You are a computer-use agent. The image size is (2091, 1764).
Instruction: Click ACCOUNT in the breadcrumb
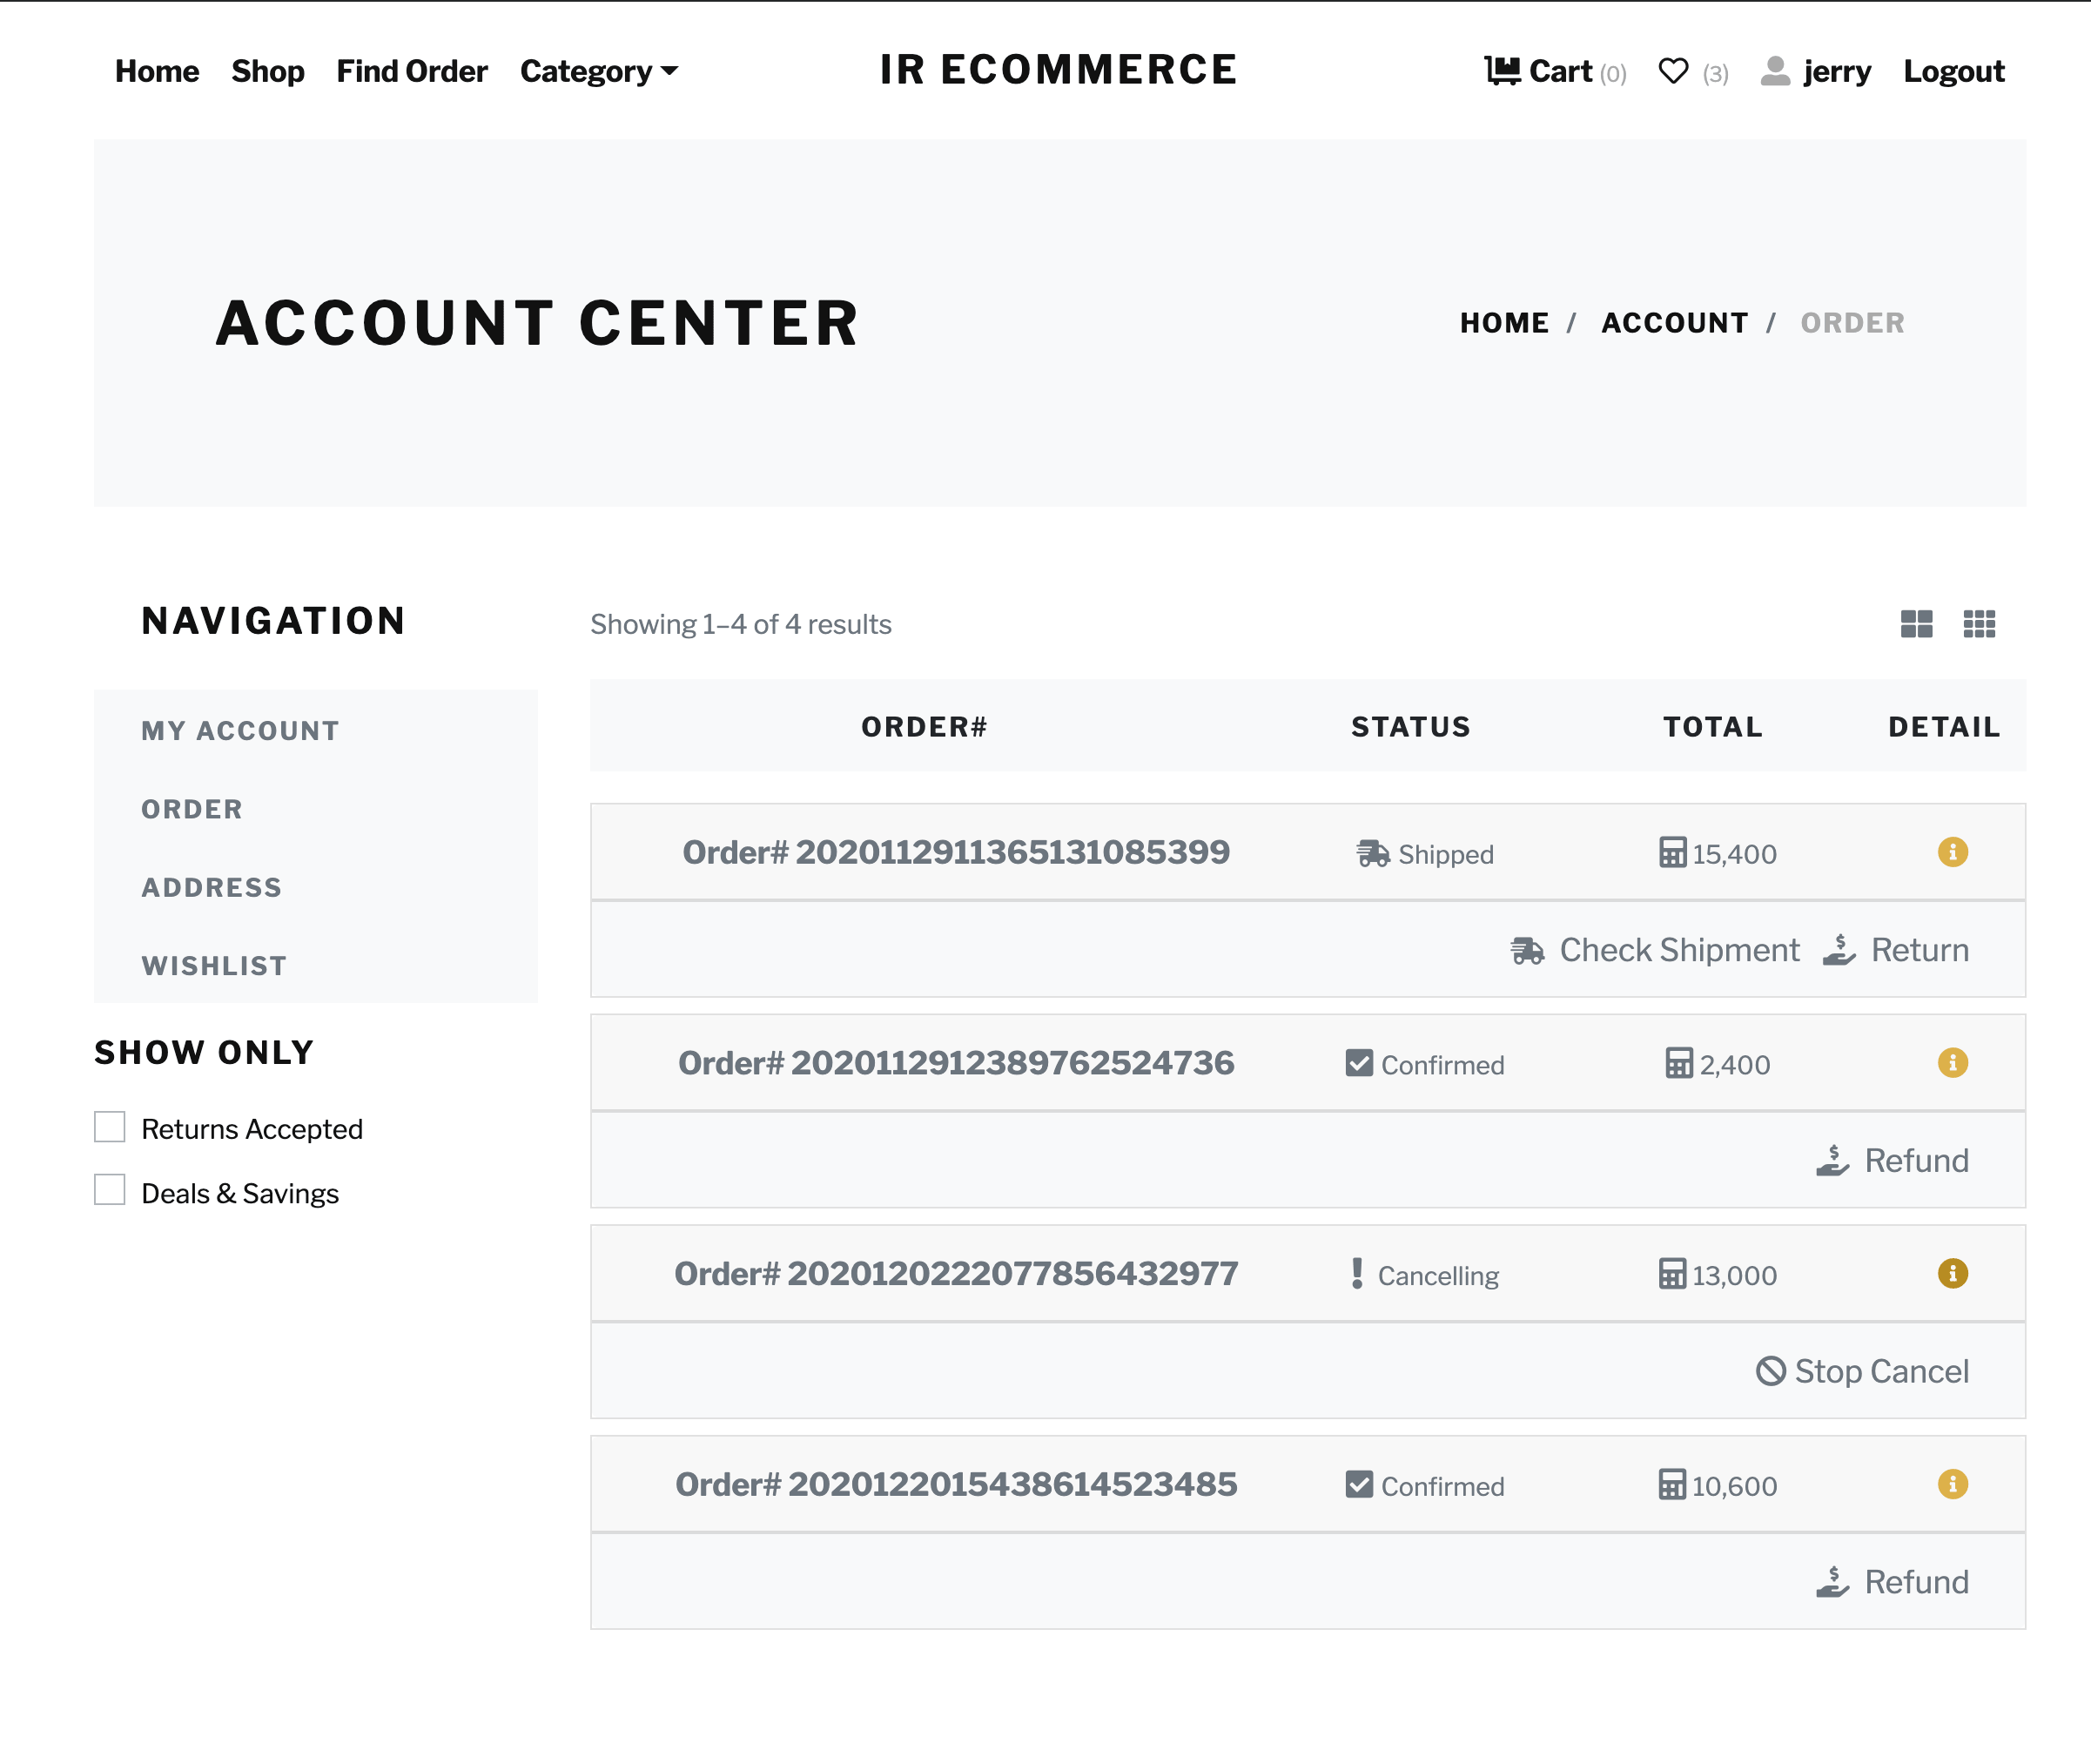tap(1674, 323)
